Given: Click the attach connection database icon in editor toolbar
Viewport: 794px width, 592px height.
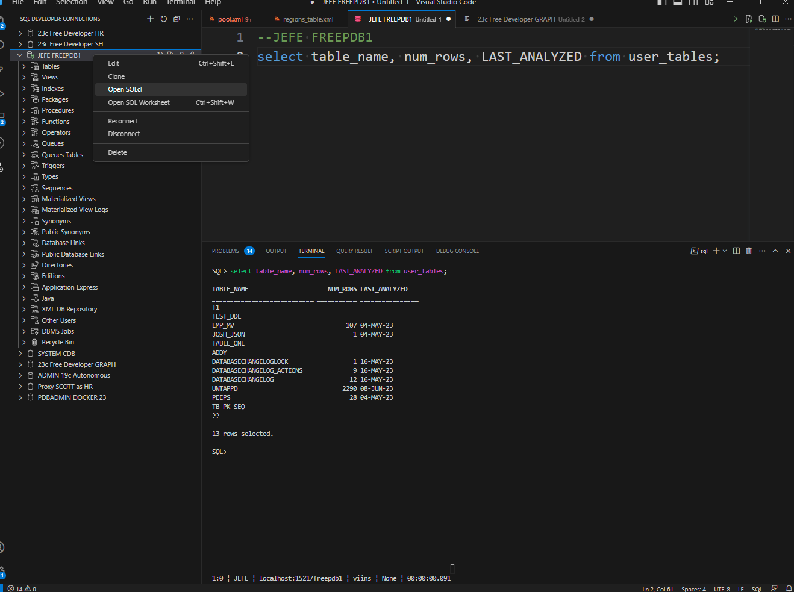Looking at the screenshot, I should [762, 19].
